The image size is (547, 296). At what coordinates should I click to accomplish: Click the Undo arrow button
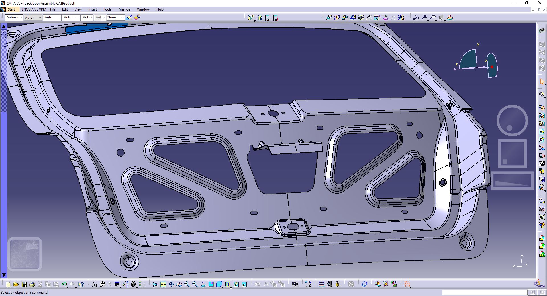pyautogui.click(x=64, y=284)
